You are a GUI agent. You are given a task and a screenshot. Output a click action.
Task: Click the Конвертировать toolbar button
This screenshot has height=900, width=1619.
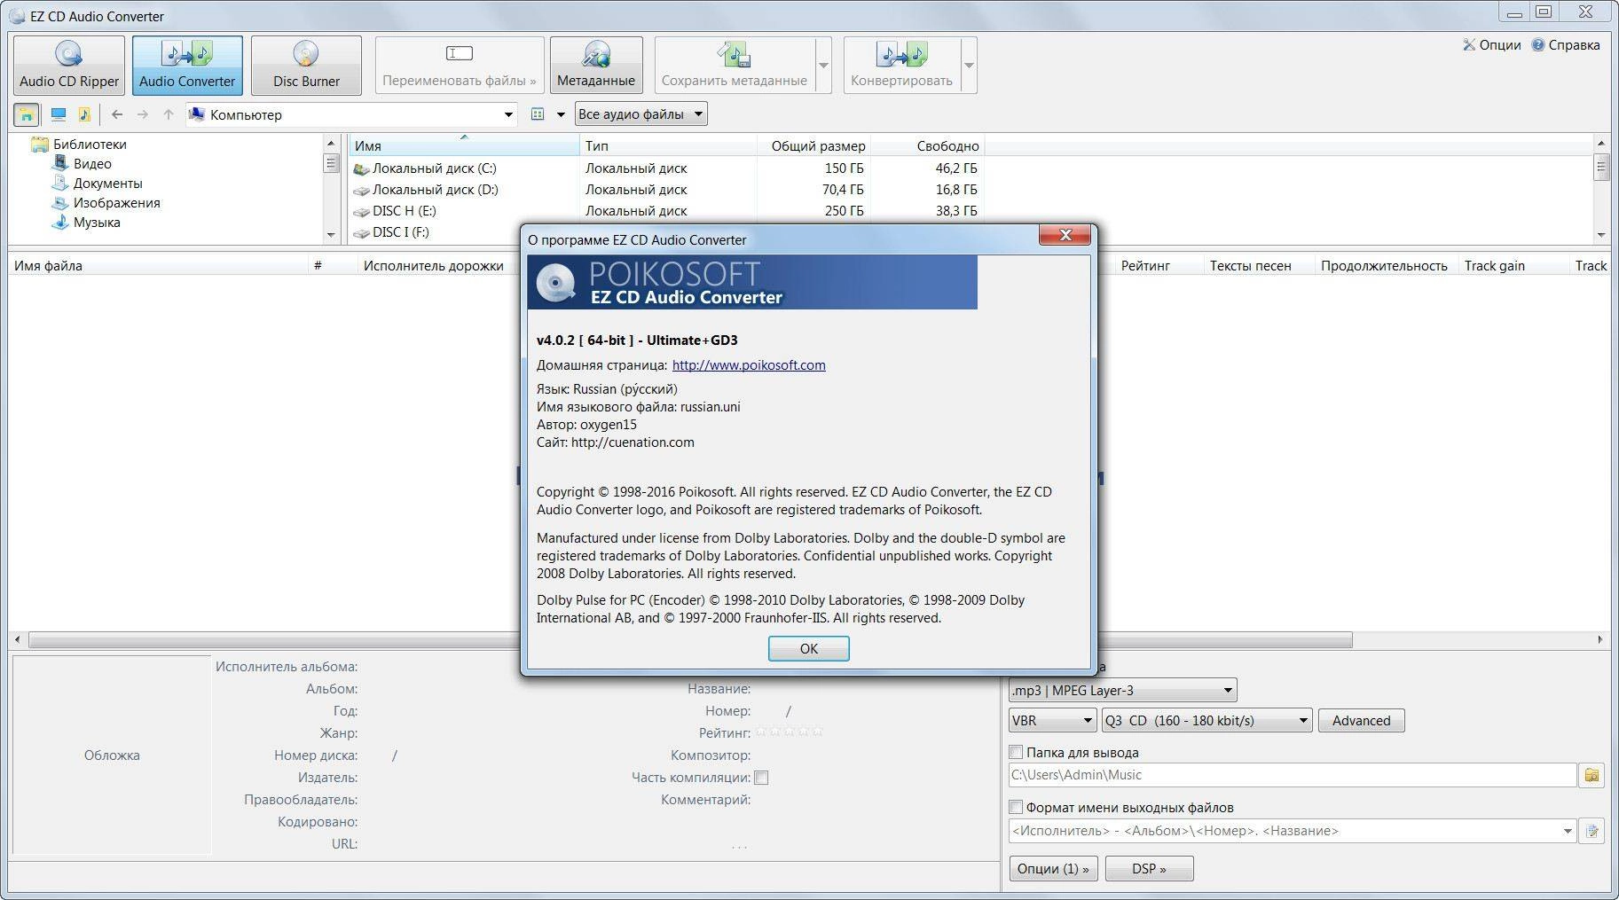tap(901, 66)
